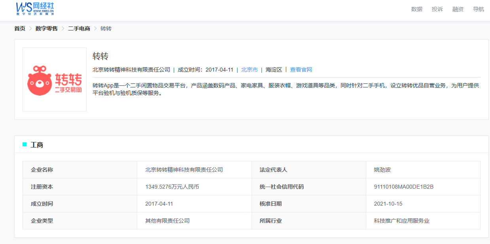490x244 pixels.
Task: Click the 所属行业 label cell
Action: coord(309,221)
